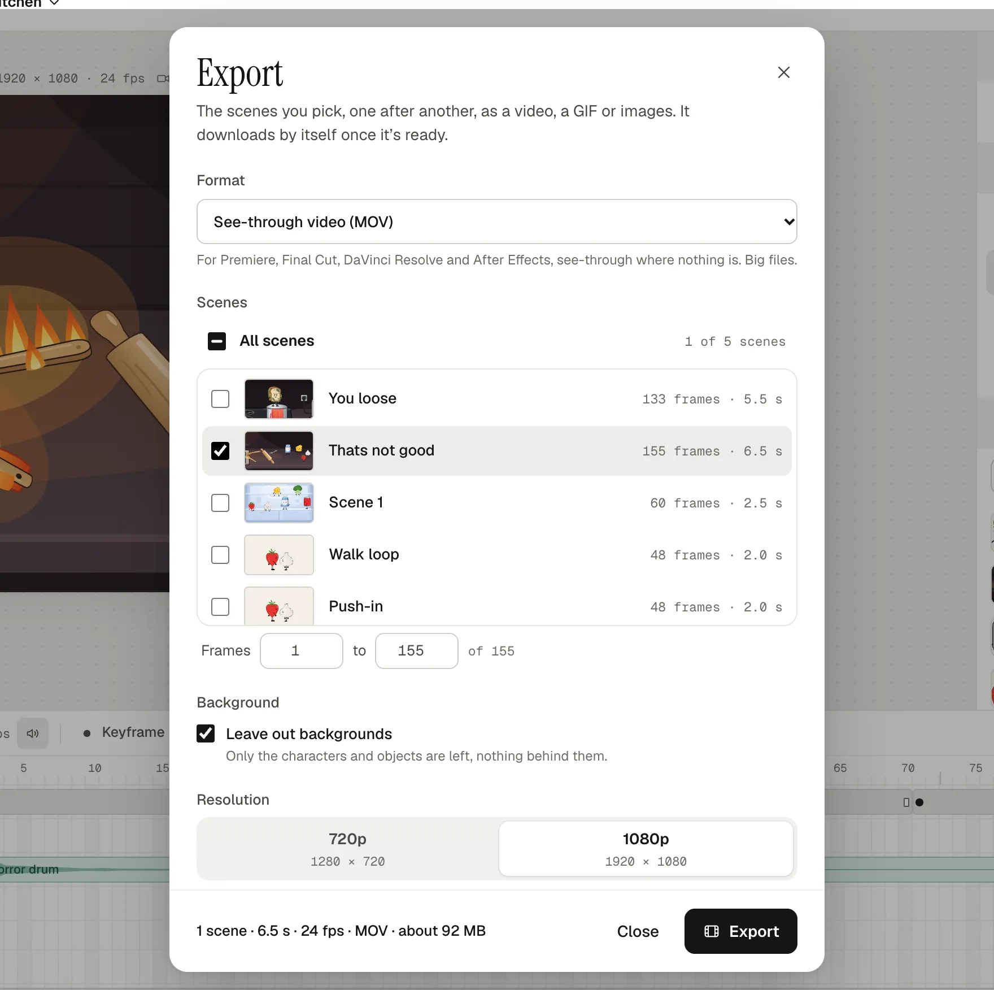Click the summary text '1 scene · 6.5 s · 24 fps'
This screenshot has width=994, height=990.
(x=270, y=931)
